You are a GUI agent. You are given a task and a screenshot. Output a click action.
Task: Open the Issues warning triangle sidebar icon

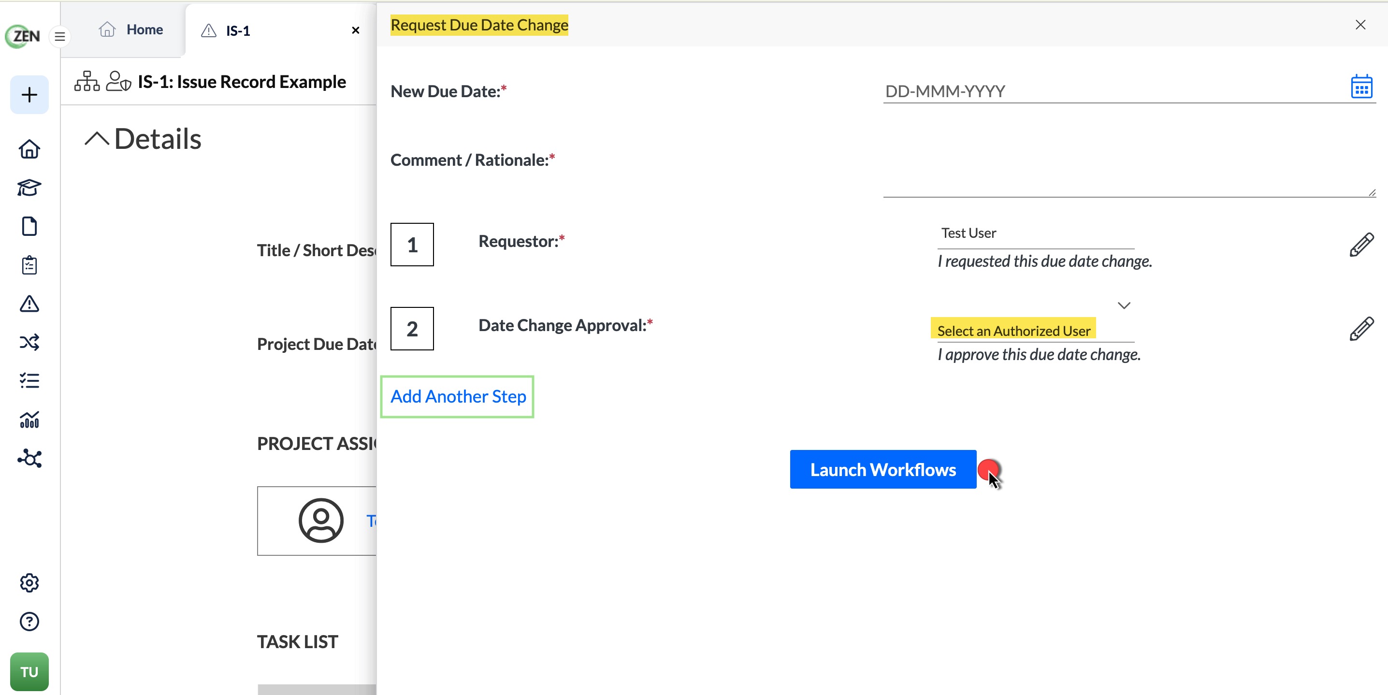pyautogui.click(x=29, y=304)
